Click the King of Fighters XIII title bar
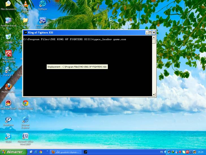Viewport: 206px width, 155px height. [84, 33]
